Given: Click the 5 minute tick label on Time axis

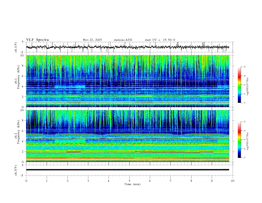Looking at the screenshot, I should point(129,181).
